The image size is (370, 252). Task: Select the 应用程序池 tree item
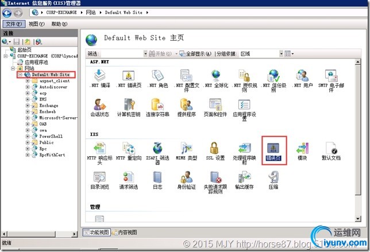pyautogui.click(x=36, y=62)
